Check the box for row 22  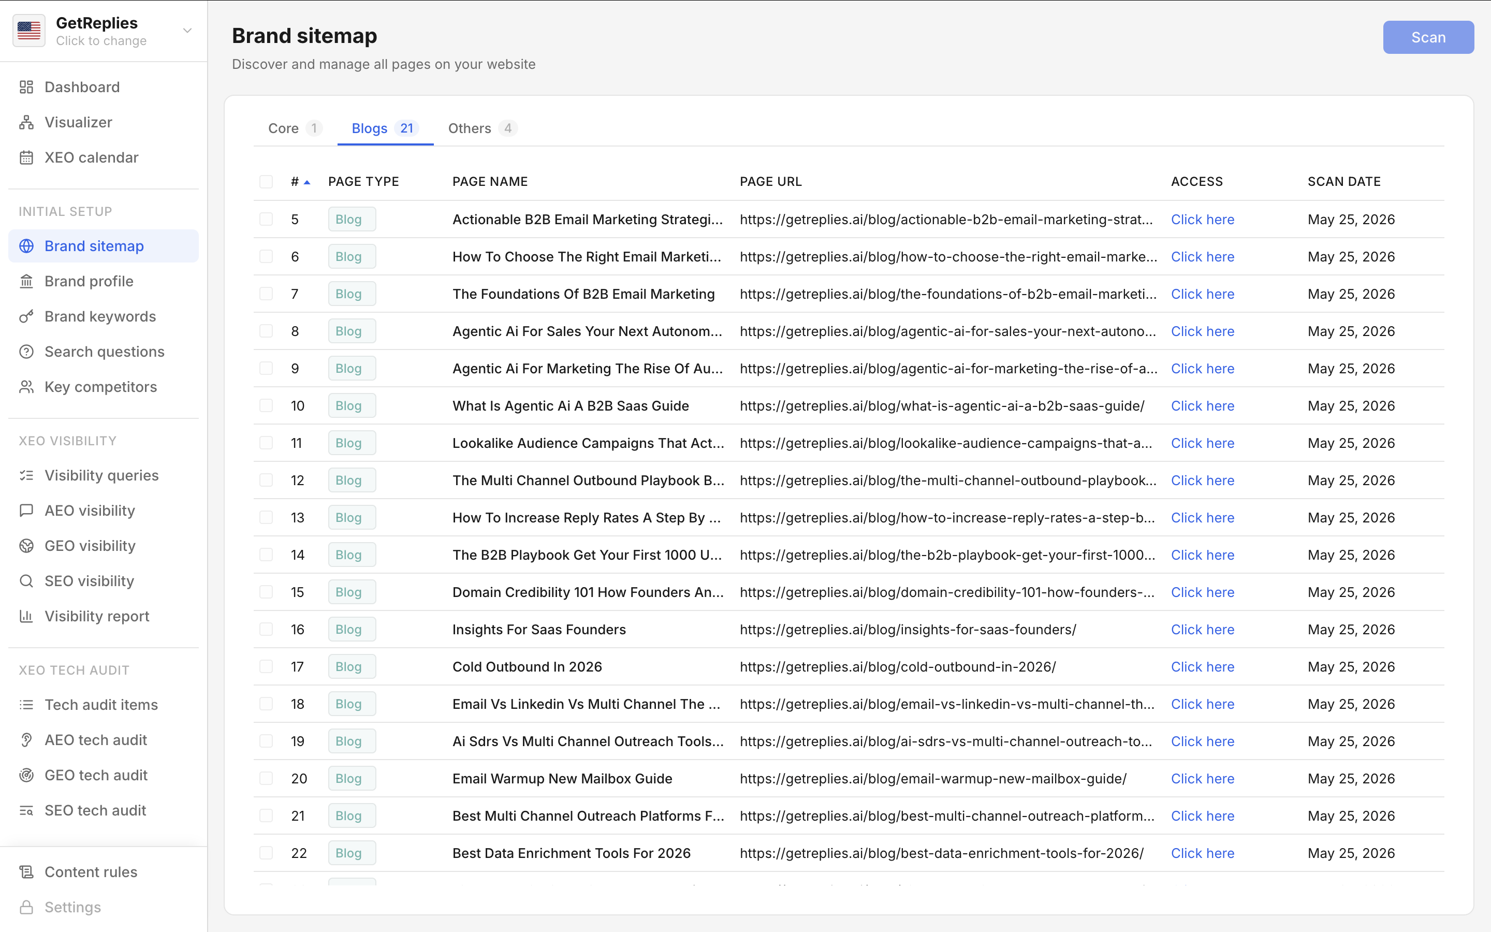pyautogui.click(x=266, y=852)
